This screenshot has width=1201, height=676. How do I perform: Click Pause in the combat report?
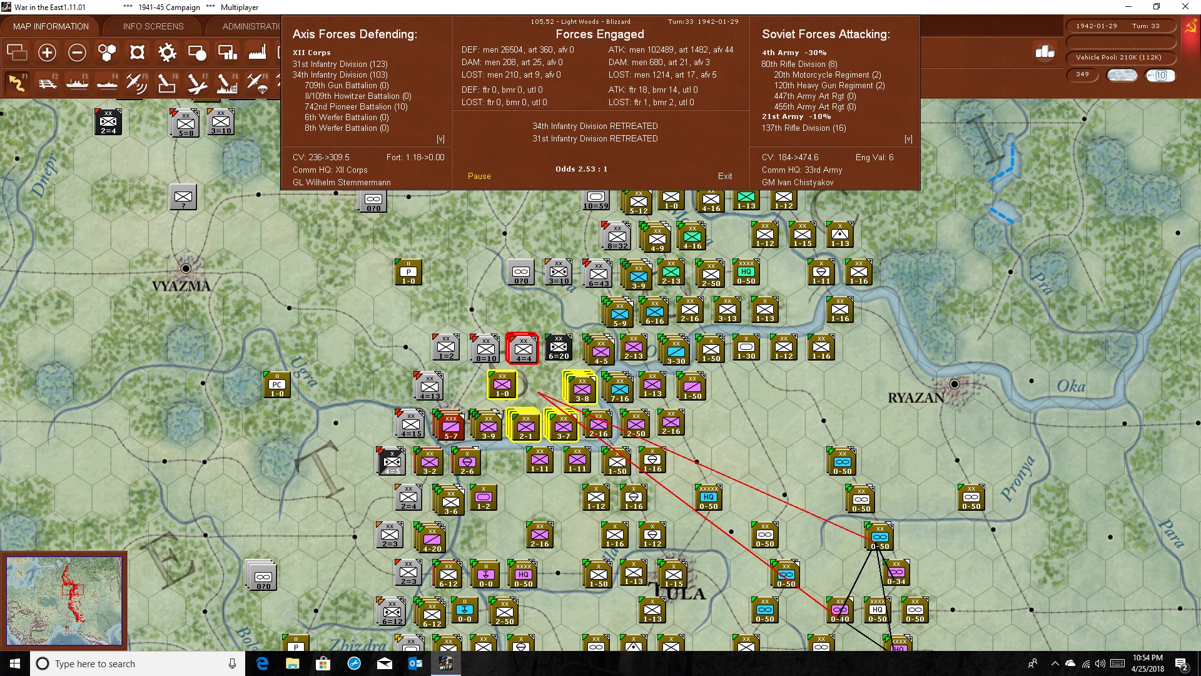(x=479, y=177)
